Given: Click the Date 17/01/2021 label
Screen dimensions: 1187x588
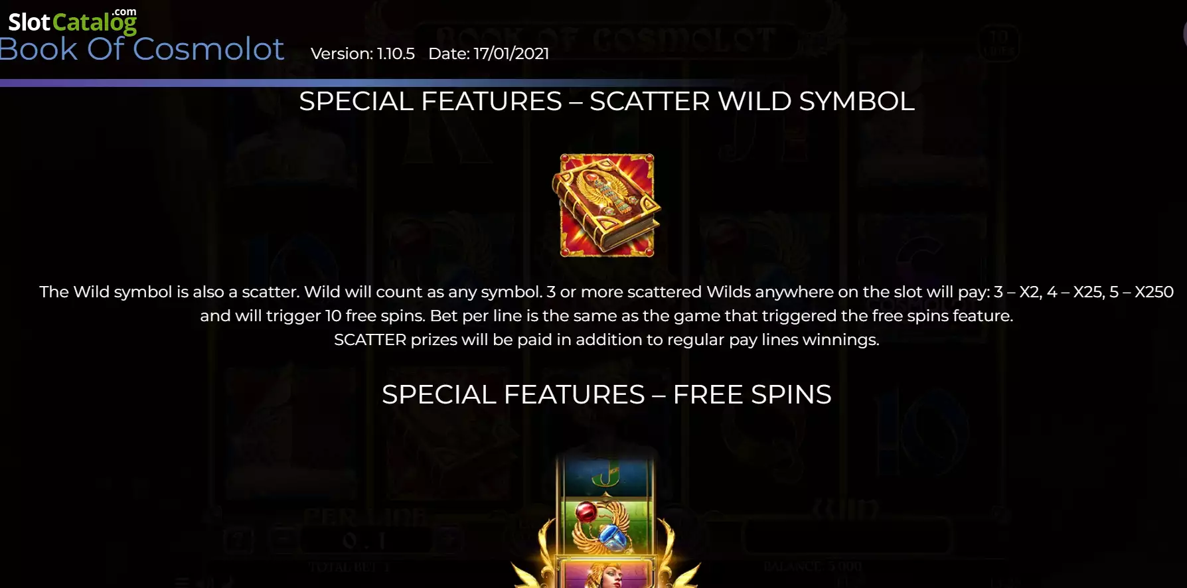Looking at the screenshot, I should (489, 54).
